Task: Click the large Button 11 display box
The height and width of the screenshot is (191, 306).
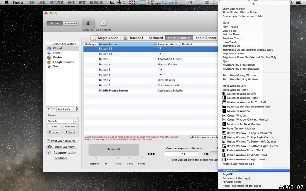Action: point(114,149)
